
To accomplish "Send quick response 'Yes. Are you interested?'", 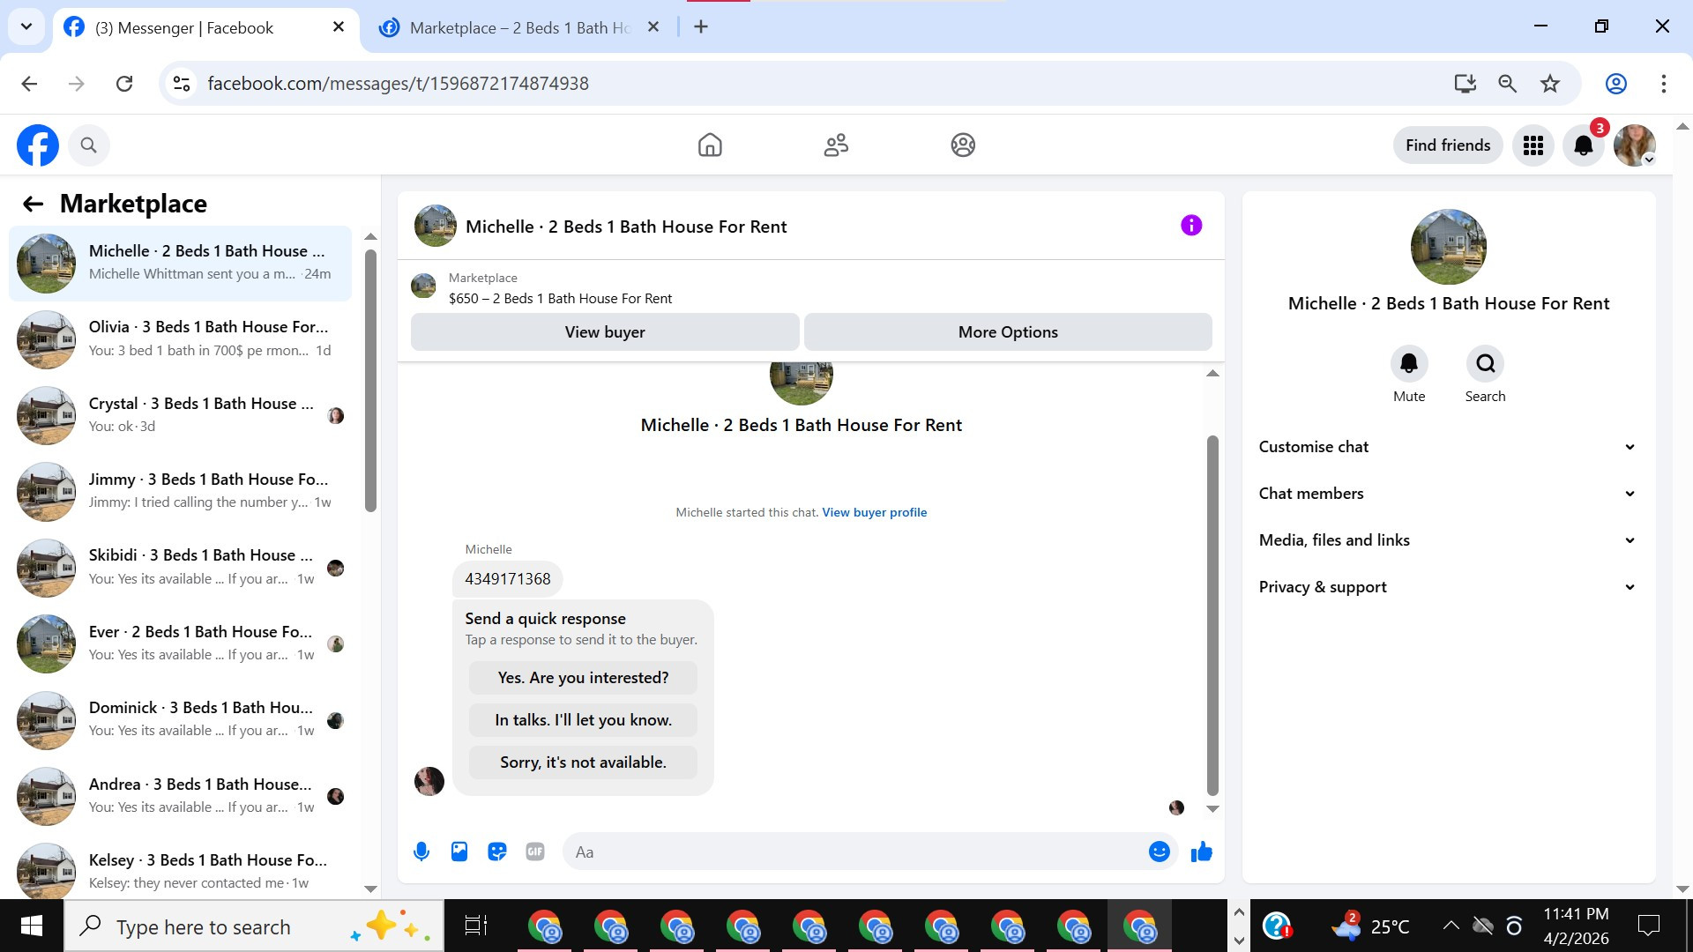I will (583, 678).
